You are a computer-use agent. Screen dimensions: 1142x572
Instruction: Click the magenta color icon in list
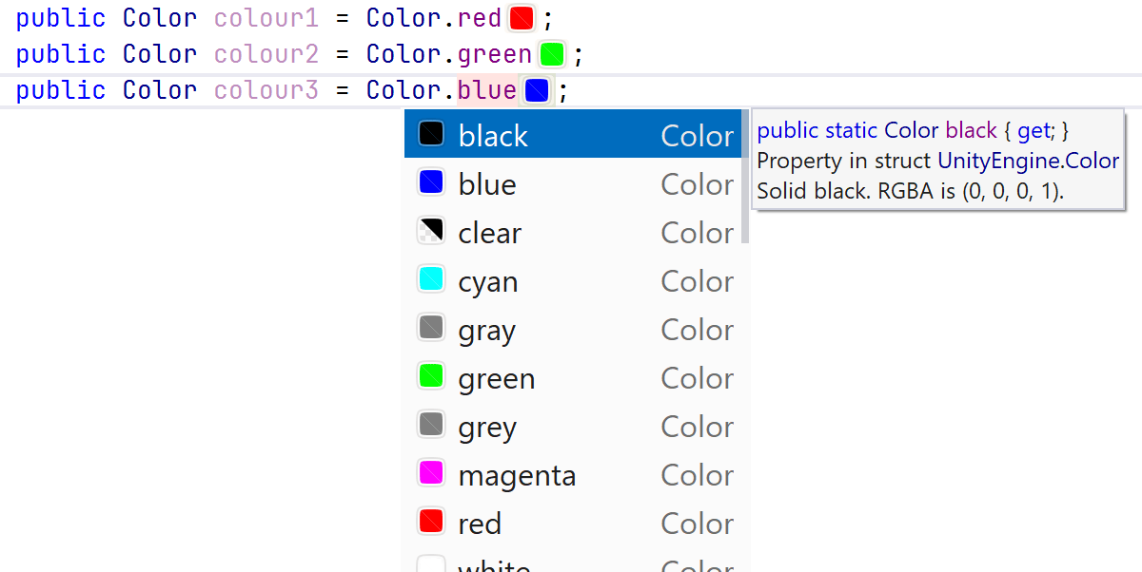(x=431, y=473)
